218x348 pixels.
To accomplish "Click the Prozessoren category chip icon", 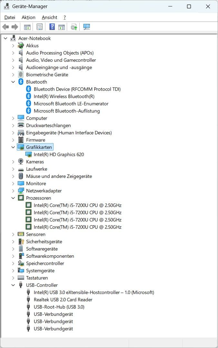I will pyautogui.click(x=21, y=198).
